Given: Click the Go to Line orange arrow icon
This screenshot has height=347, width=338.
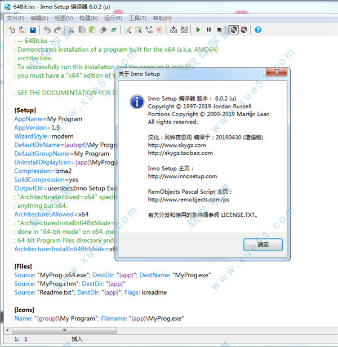Looking at the screenshot, I should pos(159,30).
